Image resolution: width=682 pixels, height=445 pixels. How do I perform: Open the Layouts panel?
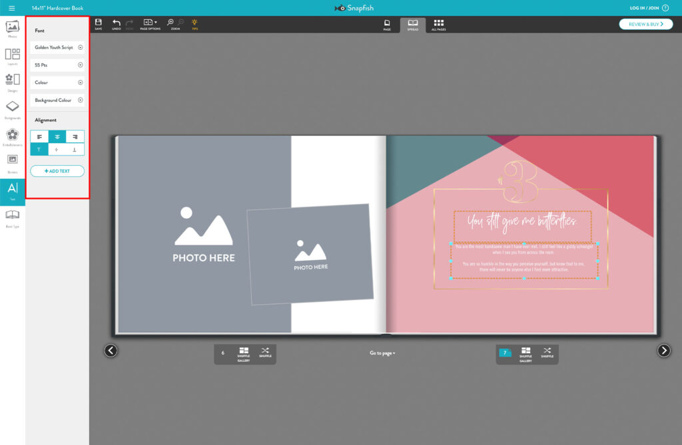pyautogui.click(x=12, y=57)
